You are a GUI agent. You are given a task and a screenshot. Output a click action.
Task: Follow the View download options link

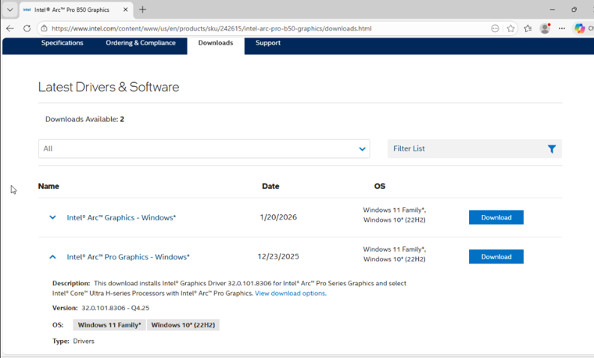tap(291, 293)
